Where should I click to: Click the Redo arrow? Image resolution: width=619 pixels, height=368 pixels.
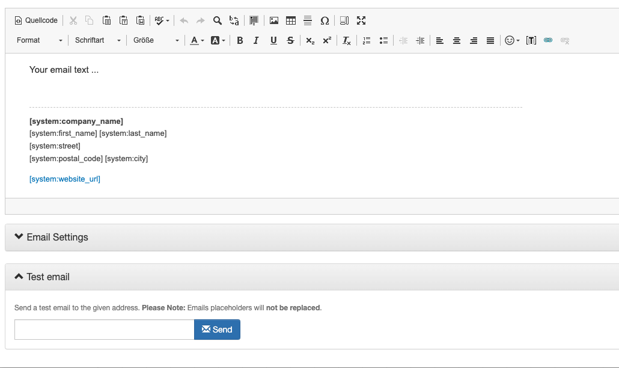(x=201, y=20)
